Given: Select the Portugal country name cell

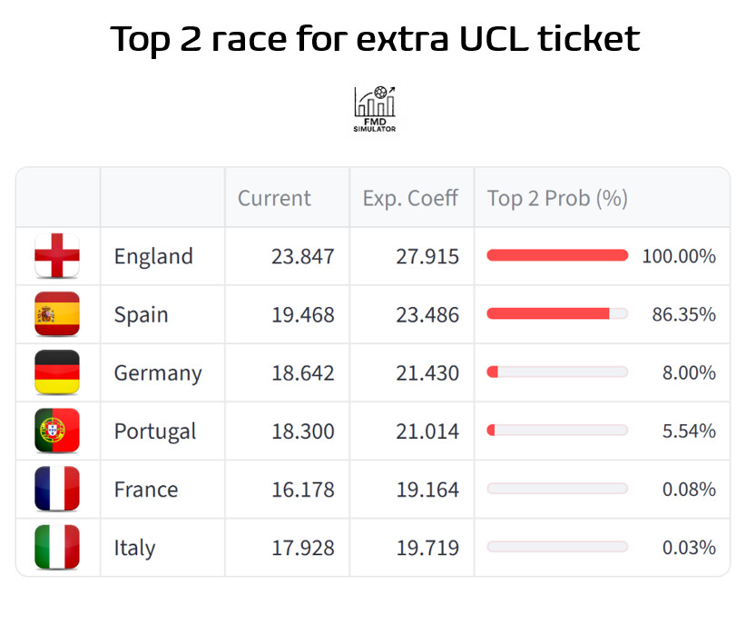Looking at the screenshot, I should pos(155,431).
